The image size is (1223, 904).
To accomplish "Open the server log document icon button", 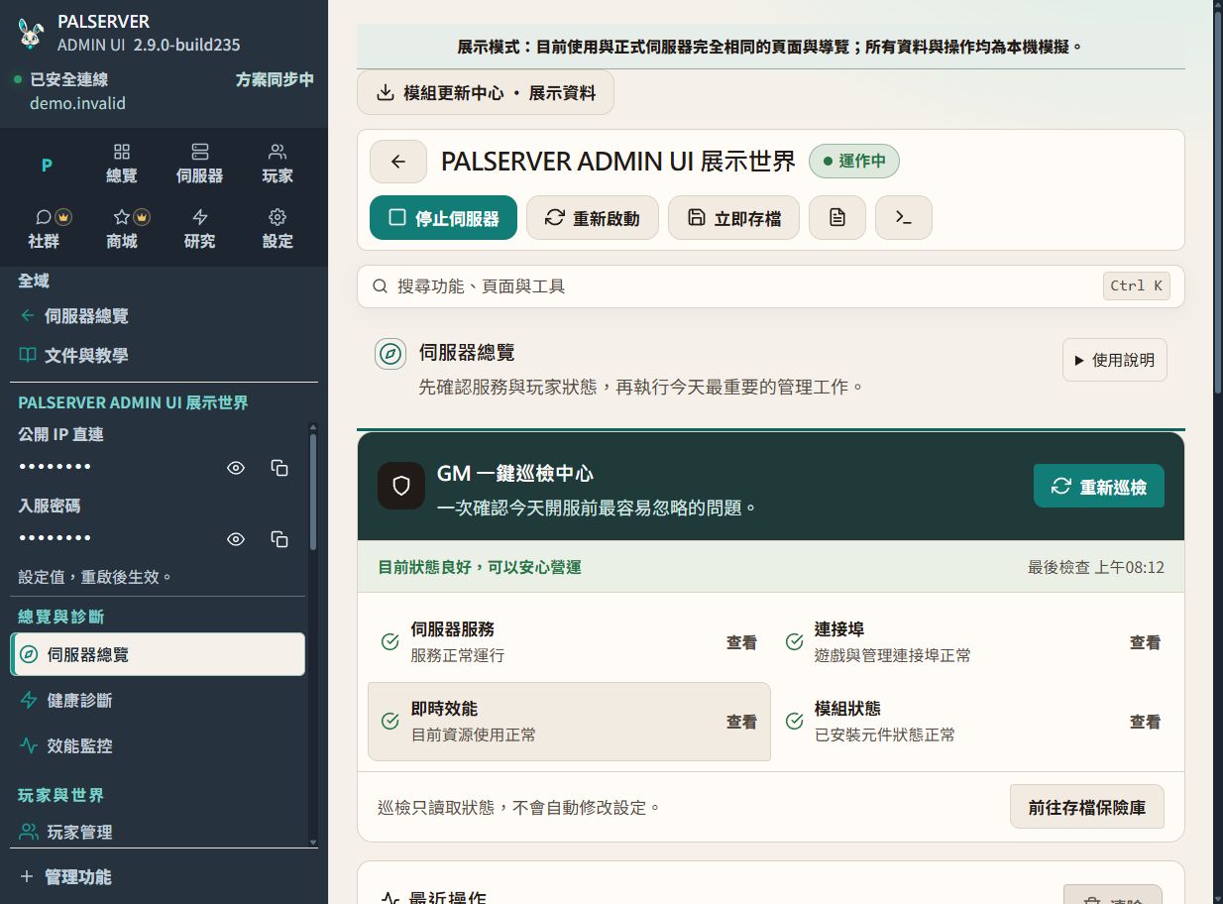I will click(x=837, y=218).
